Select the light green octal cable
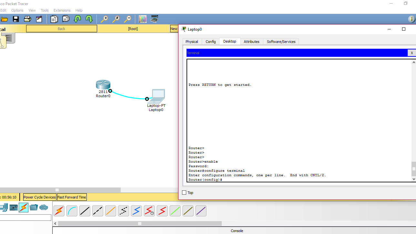This screenshot has width=416, height=234. click(x=175, y=211)
